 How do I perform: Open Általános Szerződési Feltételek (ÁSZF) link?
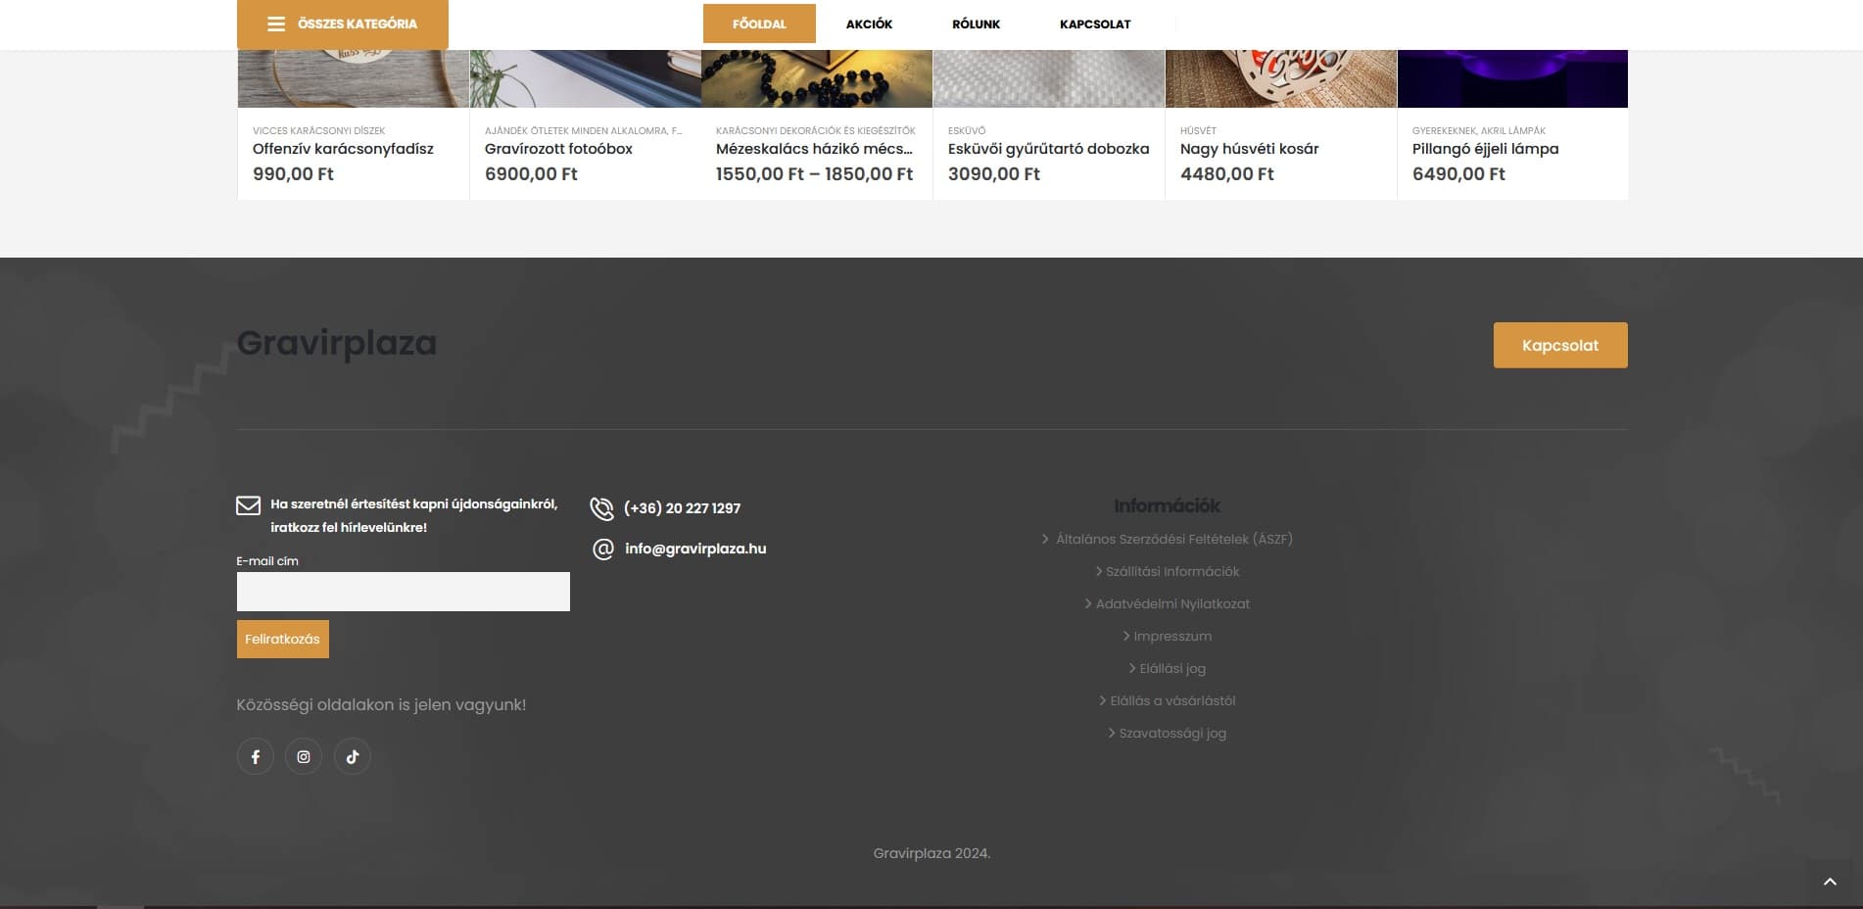(1173, 539)
